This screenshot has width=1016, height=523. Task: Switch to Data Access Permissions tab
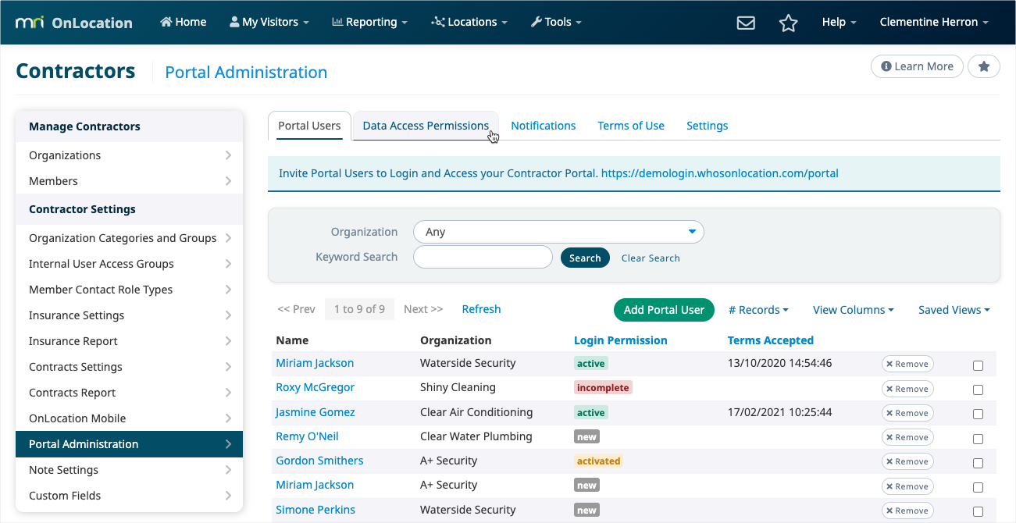click(x=426, y=126)
